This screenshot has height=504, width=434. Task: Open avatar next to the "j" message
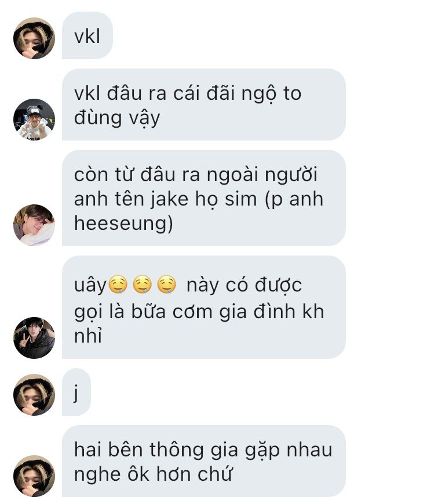pyautogui.click(x=34, y=395)
